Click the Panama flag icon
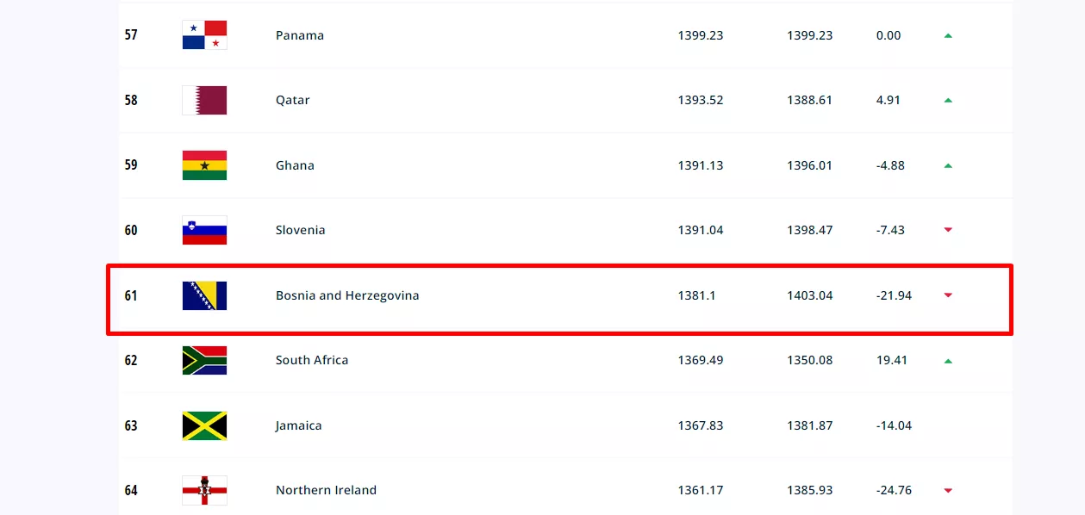Image resolution: width=1085 pixels, height=515 pixels. click(204, 35)
